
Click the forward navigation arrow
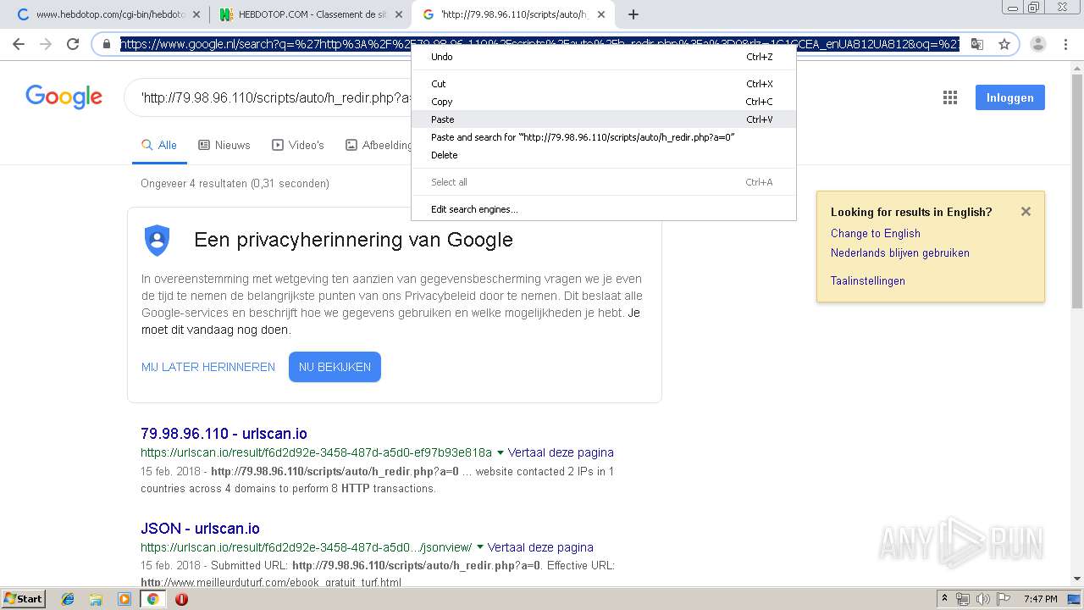click(46, 44)
